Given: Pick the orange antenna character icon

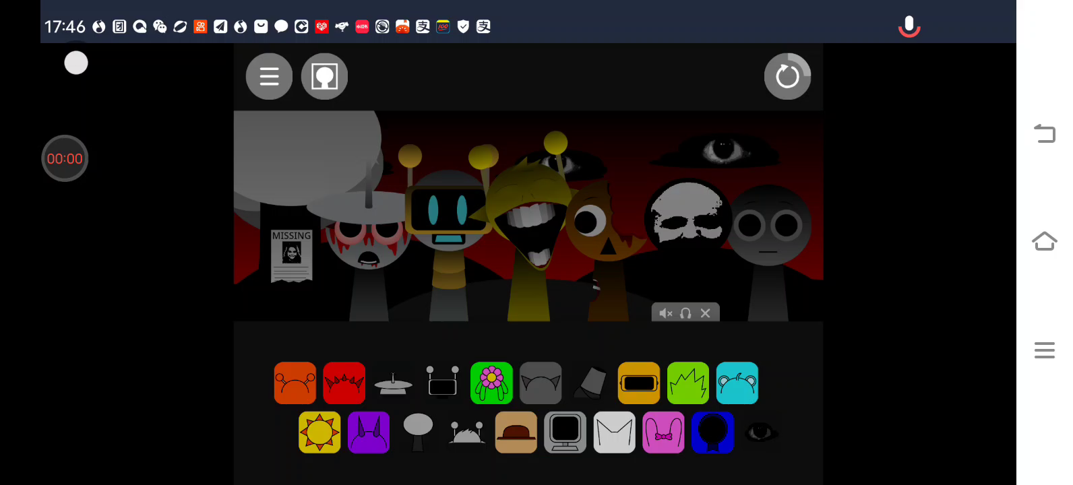Looking at the screenshot, I should point(295,383).
